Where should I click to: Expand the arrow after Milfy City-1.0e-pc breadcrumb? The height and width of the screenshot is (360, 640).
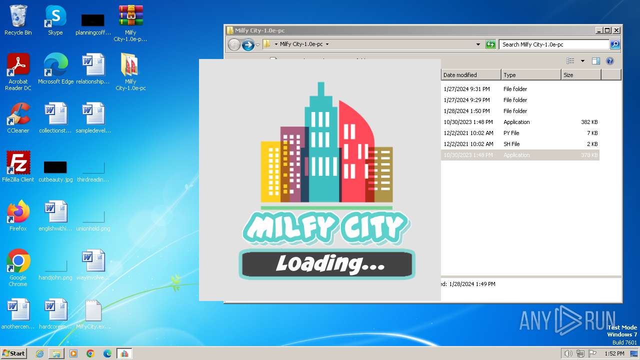tap(327, 44)
